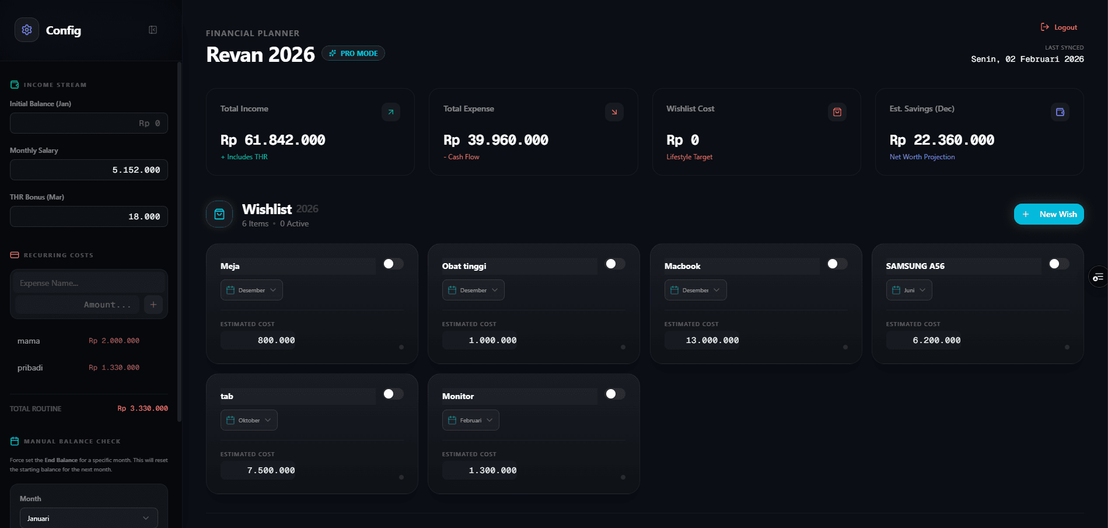Click the Income Stream section icon

click(13, 84)
